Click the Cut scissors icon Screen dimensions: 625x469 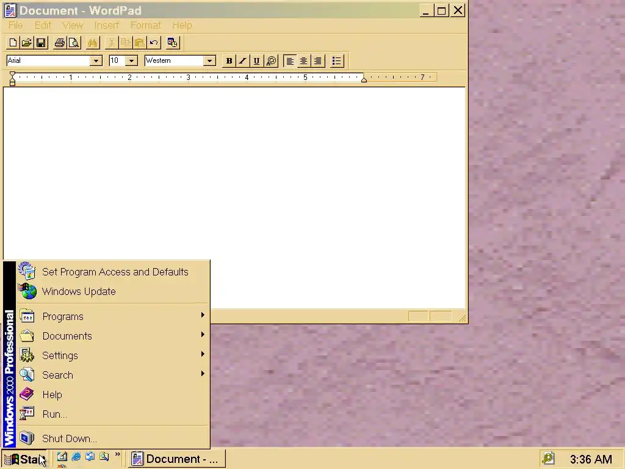[x=112, y=43]
